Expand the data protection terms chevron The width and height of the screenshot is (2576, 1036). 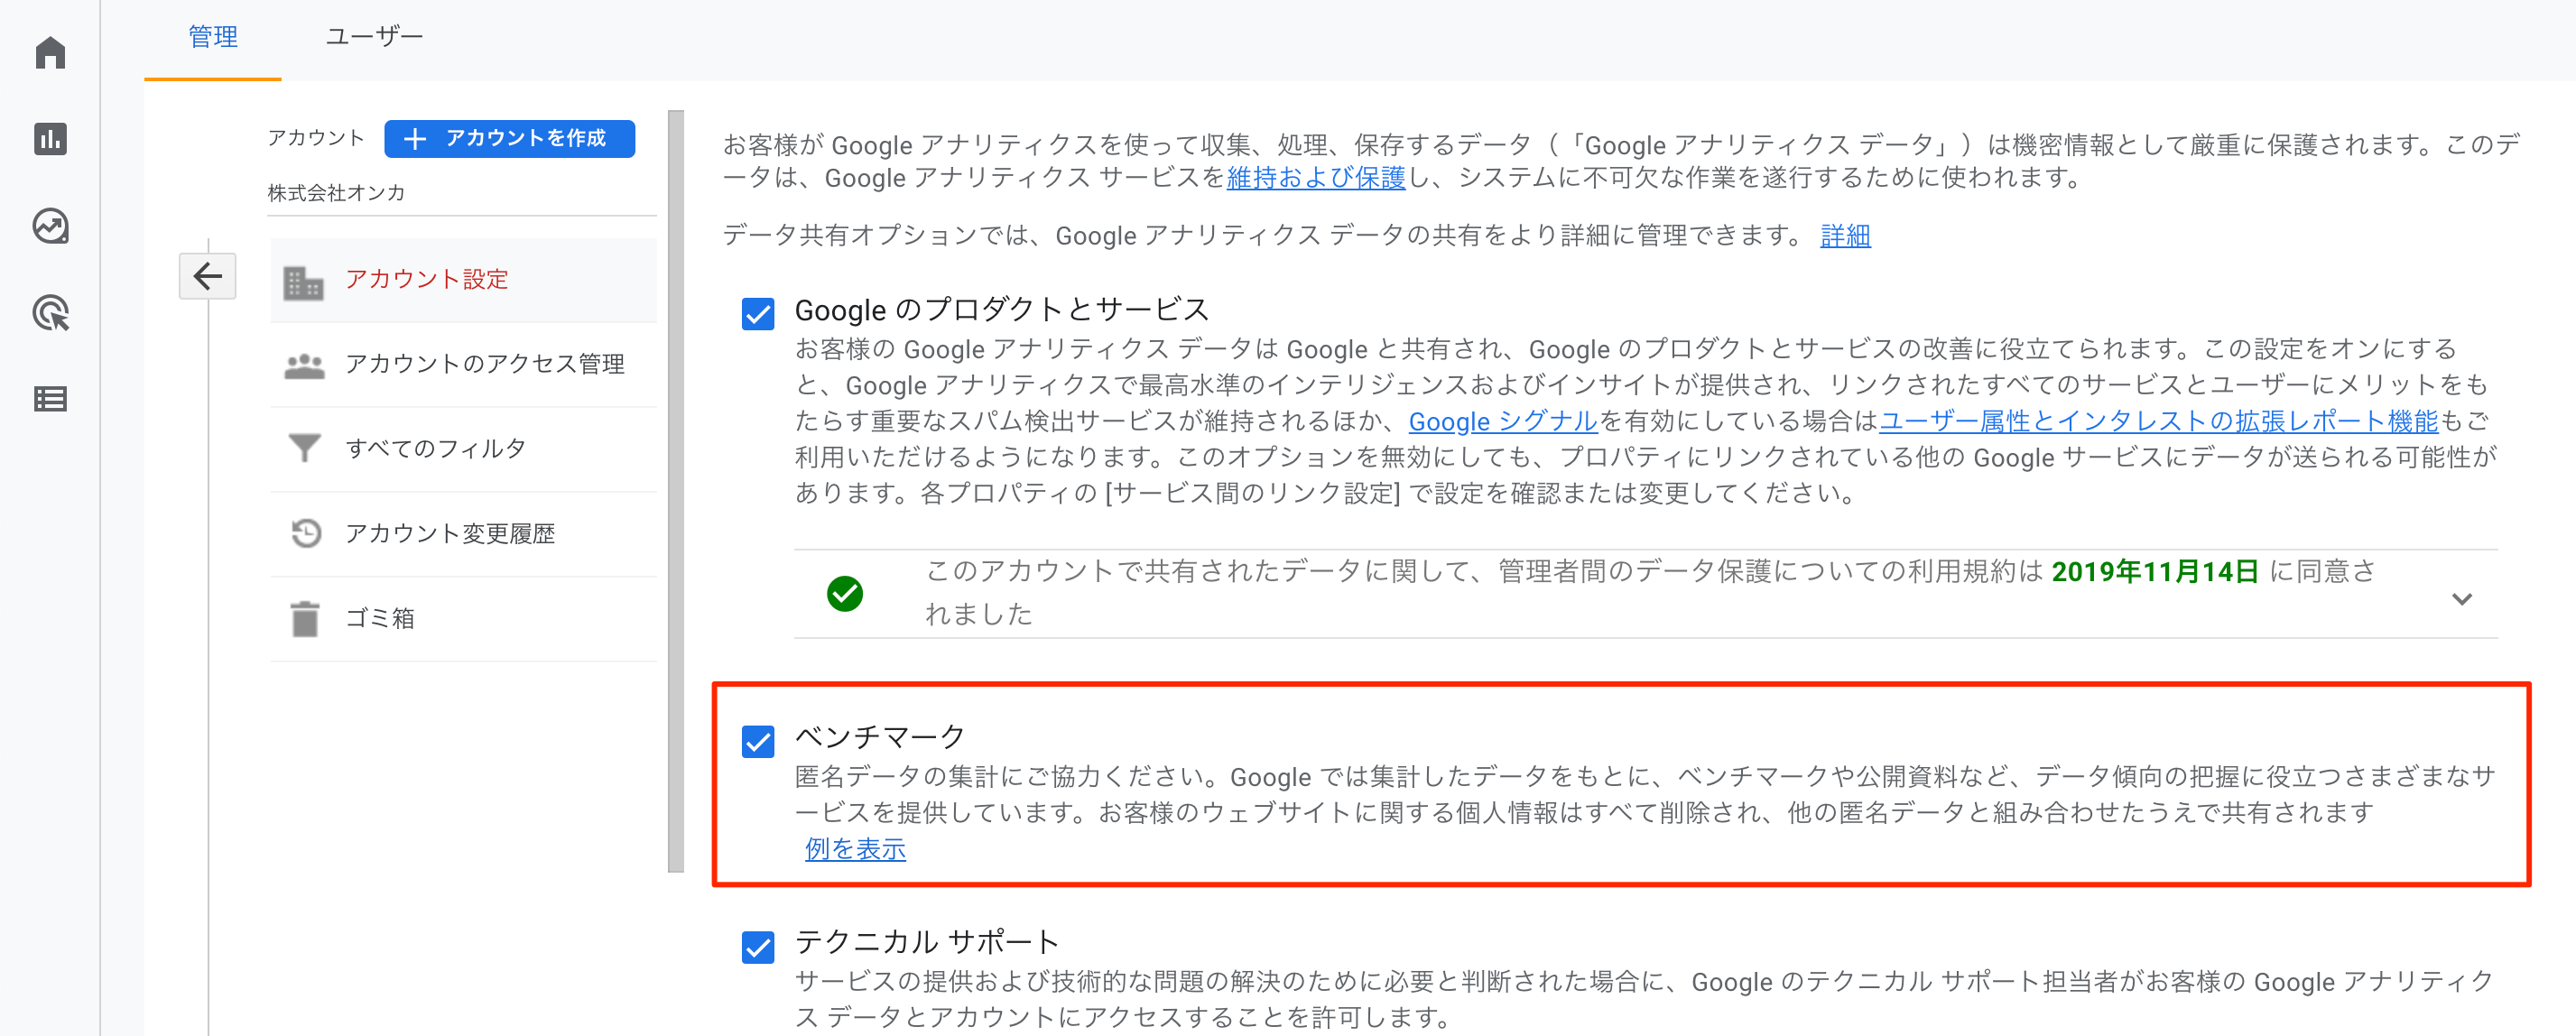(2461, 598)
